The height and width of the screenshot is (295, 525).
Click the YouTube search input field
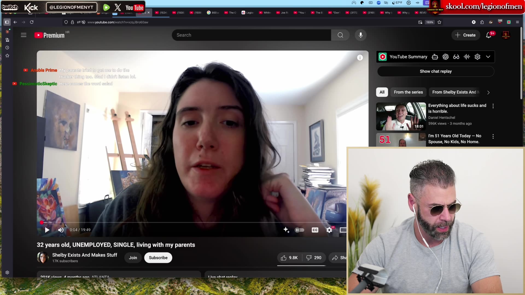coord(252,35)
